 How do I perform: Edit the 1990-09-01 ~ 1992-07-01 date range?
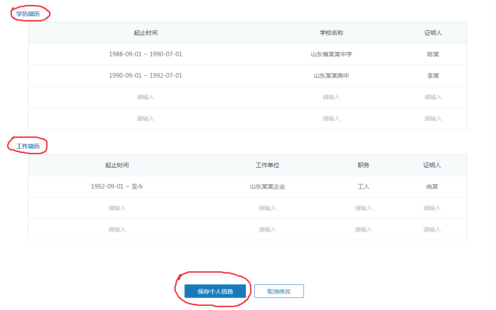coord(145,76)
